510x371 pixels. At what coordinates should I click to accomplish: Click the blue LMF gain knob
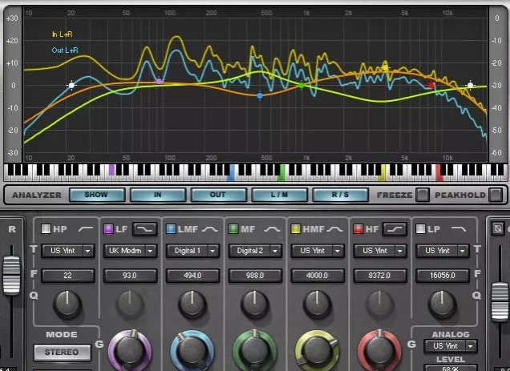coord(192,351)
